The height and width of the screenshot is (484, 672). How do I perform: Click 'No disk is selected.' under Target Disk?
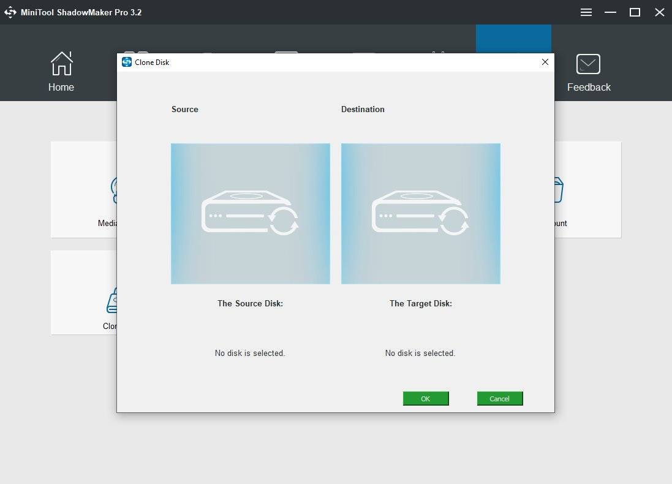(x=420, y=354)
